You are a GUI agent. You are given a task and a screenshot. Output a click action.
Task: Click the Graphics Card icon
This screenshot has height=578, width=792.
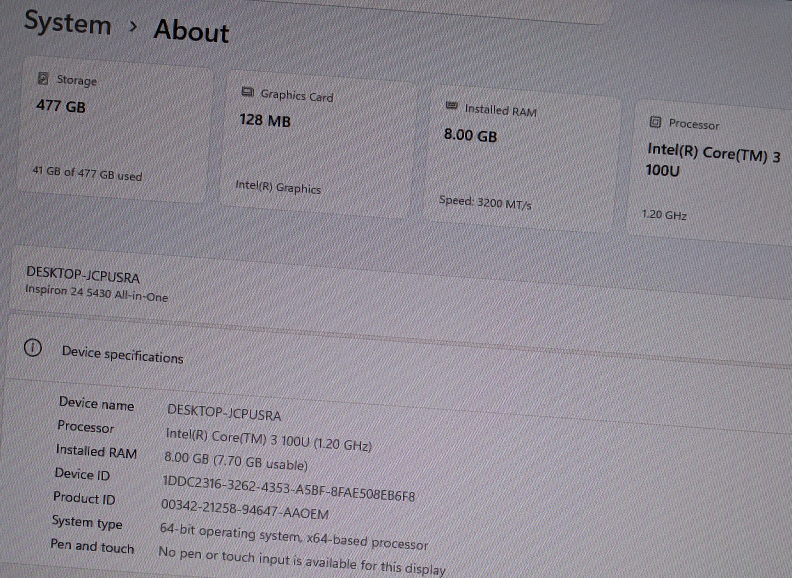248,92
